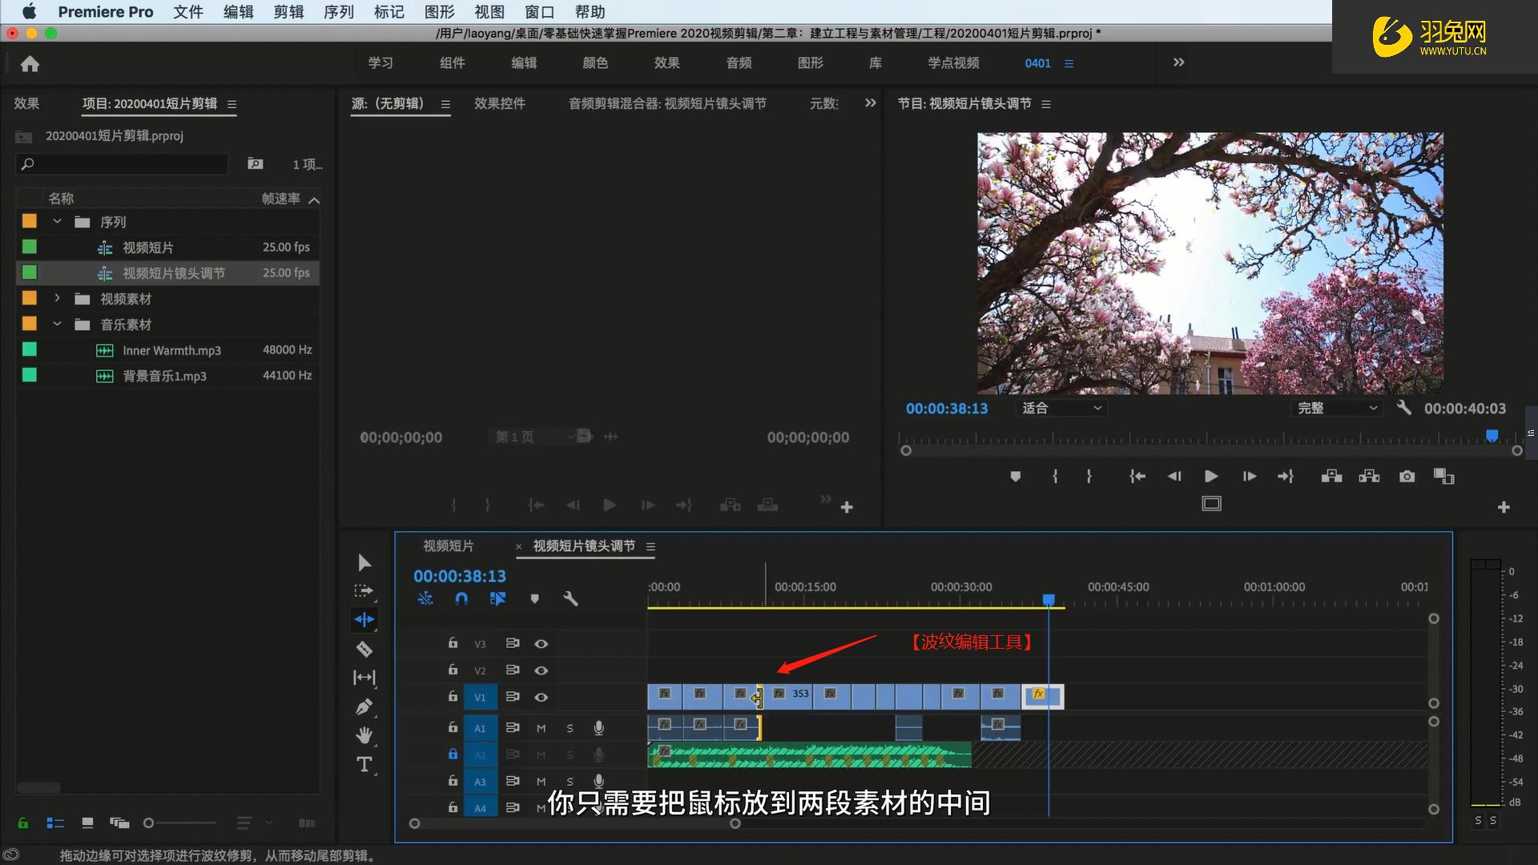Create new bin from search folder icon
The image size is (1538, 865).
coord(256,163)
